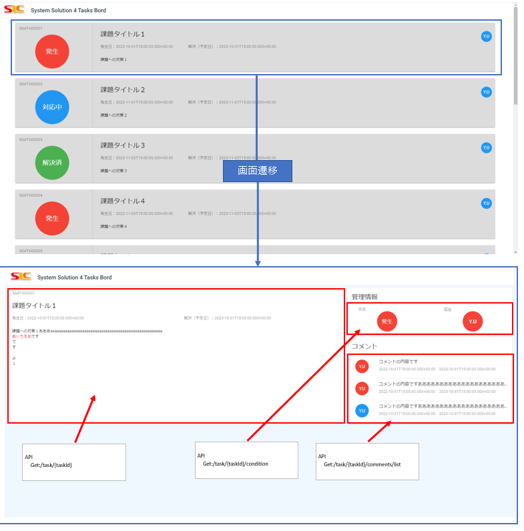Click the 発生 status circle under 管理情報
Screen dimensions: 524x531
point(387,321)
